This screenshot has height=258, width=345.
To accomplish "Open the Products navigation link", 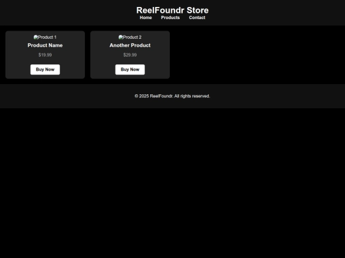I will click(171, 18).
